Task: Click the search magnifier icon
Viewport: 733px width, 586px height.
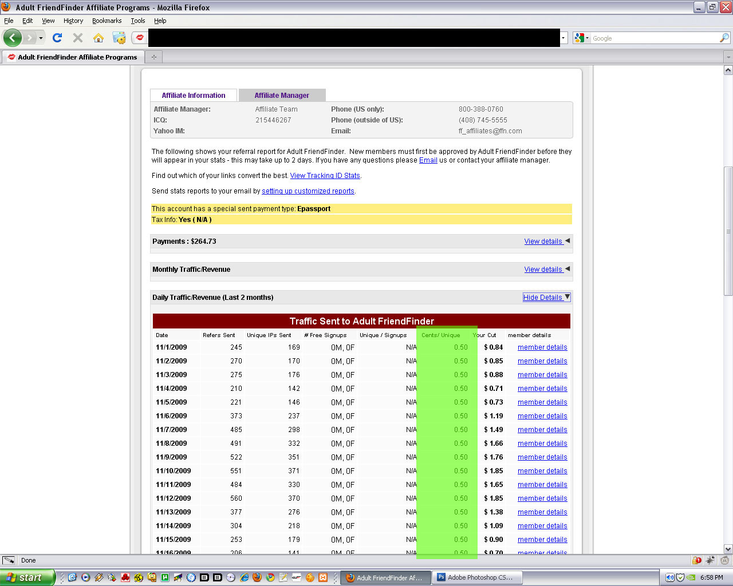Action: coord(724,38)
